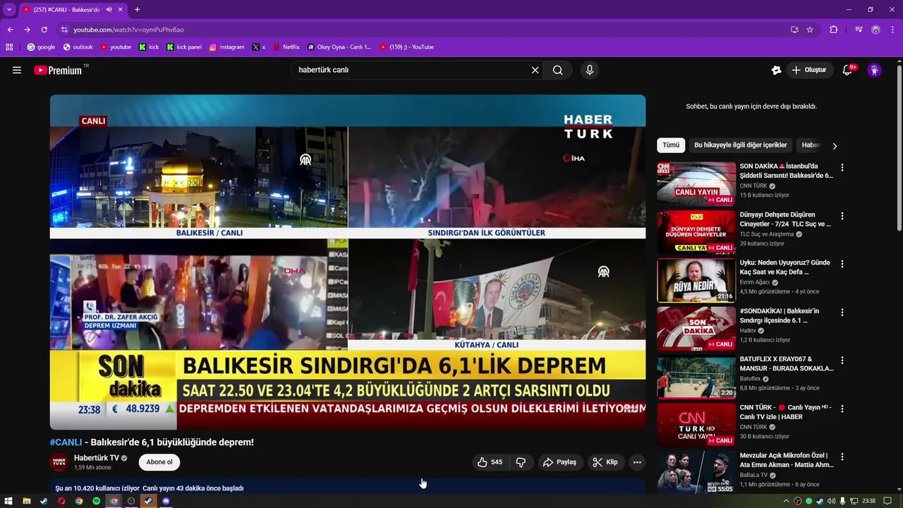Open Chrome media controls icon

(x=859, y=30)
